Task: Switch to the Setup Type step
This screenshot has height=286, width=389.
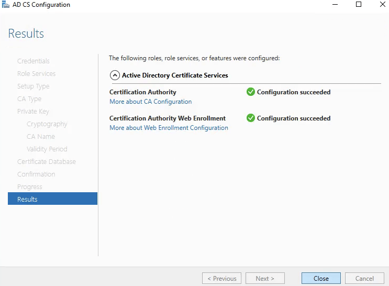Action: tap(33, 86)
